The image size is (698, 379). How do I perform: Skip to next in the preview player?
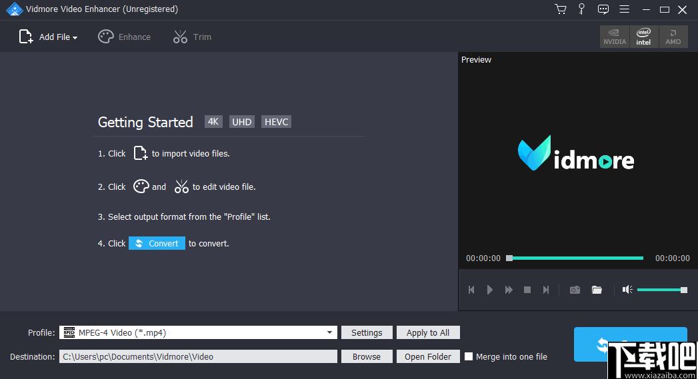tap(546, 290)
